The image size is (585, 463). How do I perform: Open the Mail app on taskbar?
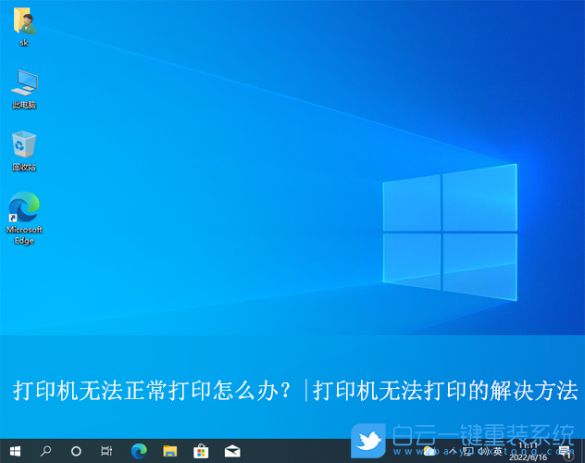pos(231,451)
